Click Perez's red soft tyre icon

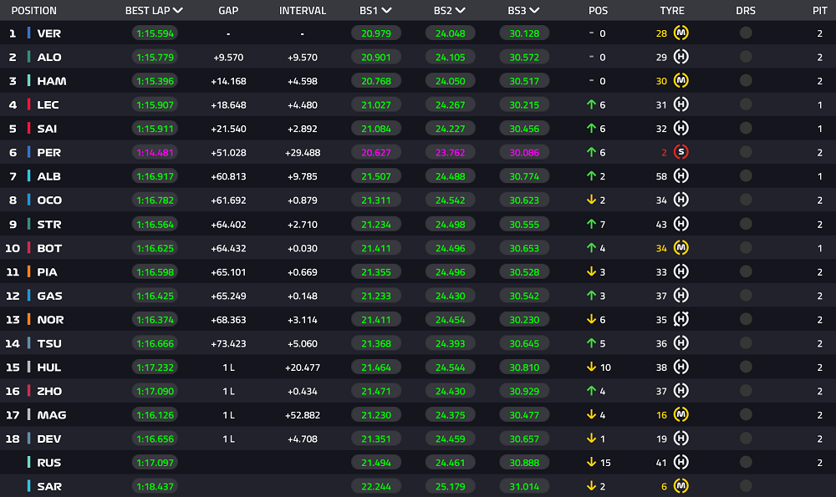681,152
